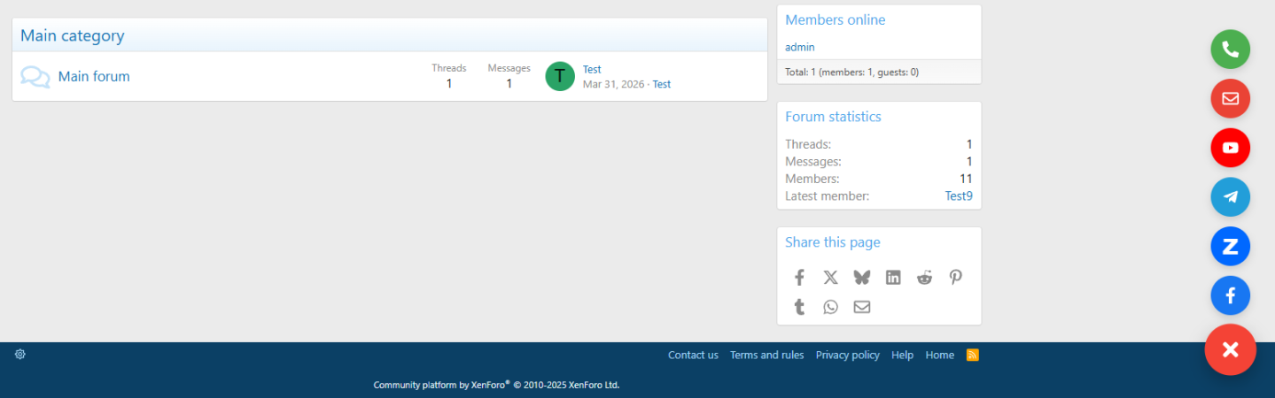Share this page on Bluesky
Image resolution: width=1275 pixels, height=398 pixels.
(861, 278)
